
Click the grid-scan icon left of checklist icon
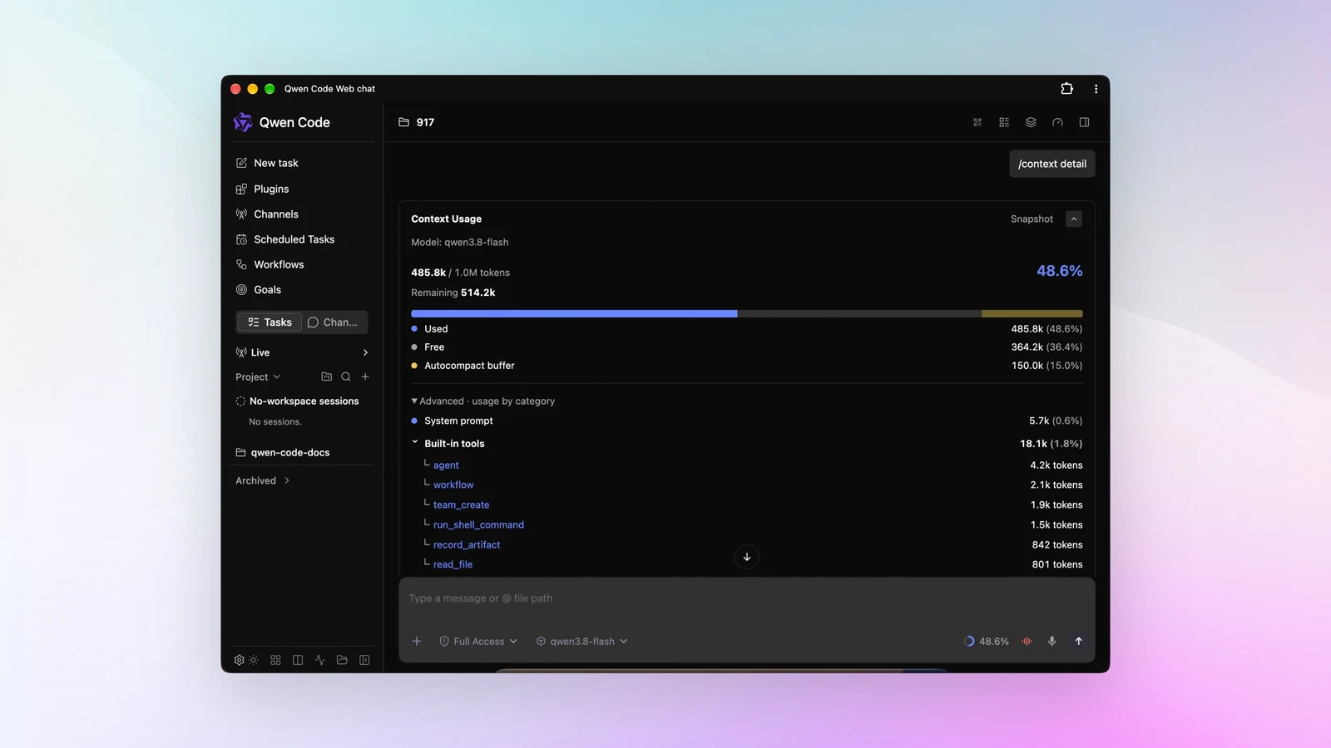tap(977, 122)
